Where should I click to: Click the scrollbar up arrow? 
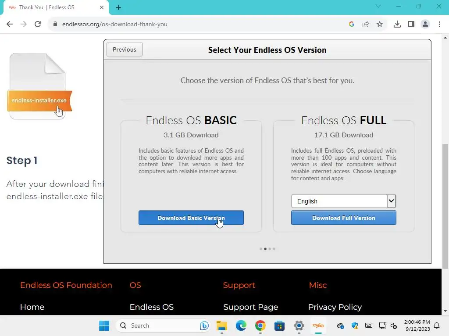445,38
